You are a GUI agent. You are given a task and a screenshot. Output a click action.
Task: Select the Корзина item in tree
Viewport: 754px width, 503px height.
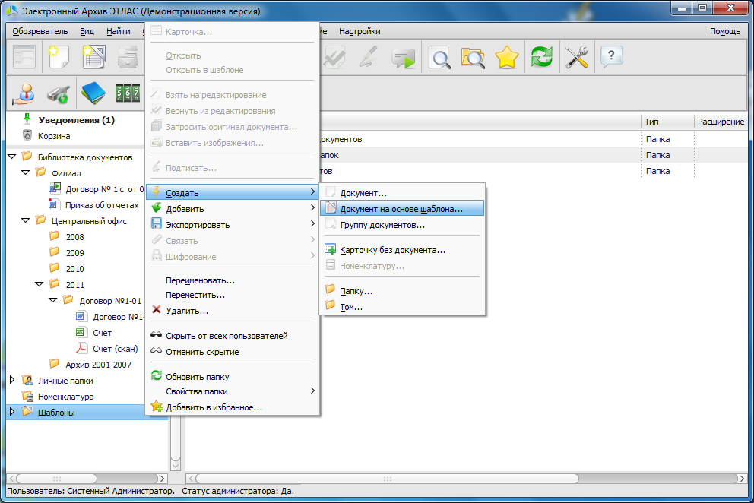point(54,136)
